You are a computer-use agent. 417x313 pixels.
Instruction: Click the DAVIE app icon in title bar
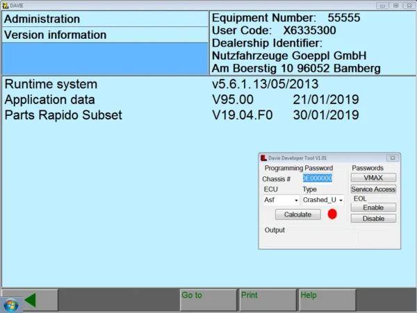(5, 6)
